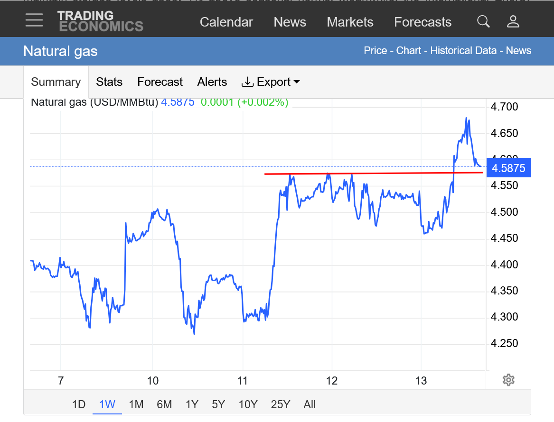The image size is (554, 422).
Task: Select the 25Y time range
Action: tap(281, 404)
